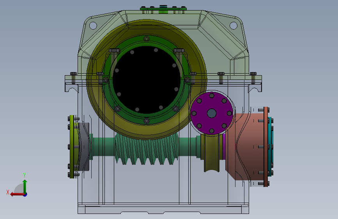Click the top-right mounting hole of upper housing
338x219 pixels.
[234, 25]
